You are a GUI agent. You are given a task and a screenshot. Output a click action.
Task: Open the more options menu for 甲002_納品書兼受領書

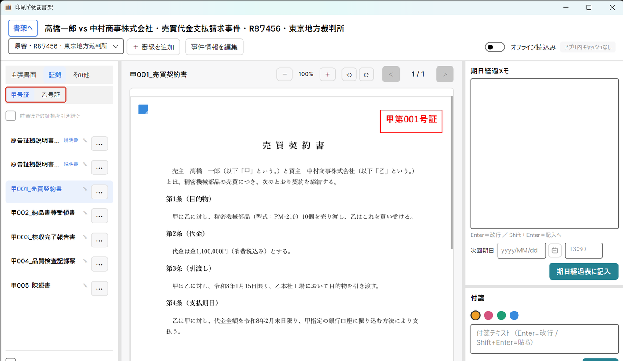[x=99, y=216]
